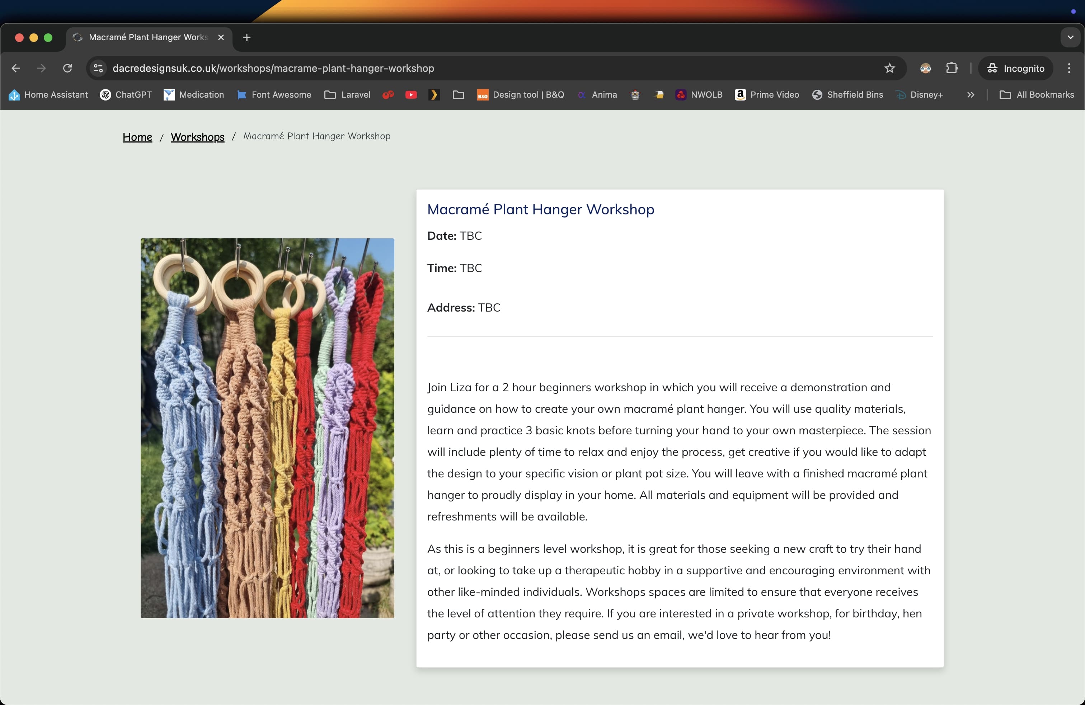Open the Design tool | B&Q bookmark
This screenshot has height=705, width=1085.
(521, 95)
